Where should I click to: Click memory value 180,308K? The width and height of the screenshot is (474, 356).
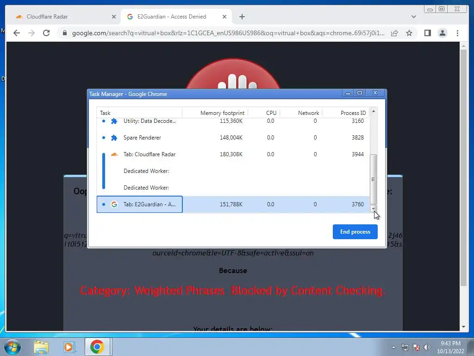[231, 154]
